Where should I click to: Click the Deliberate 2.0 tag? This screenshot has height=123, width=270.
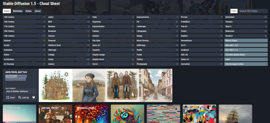[11, 76]
